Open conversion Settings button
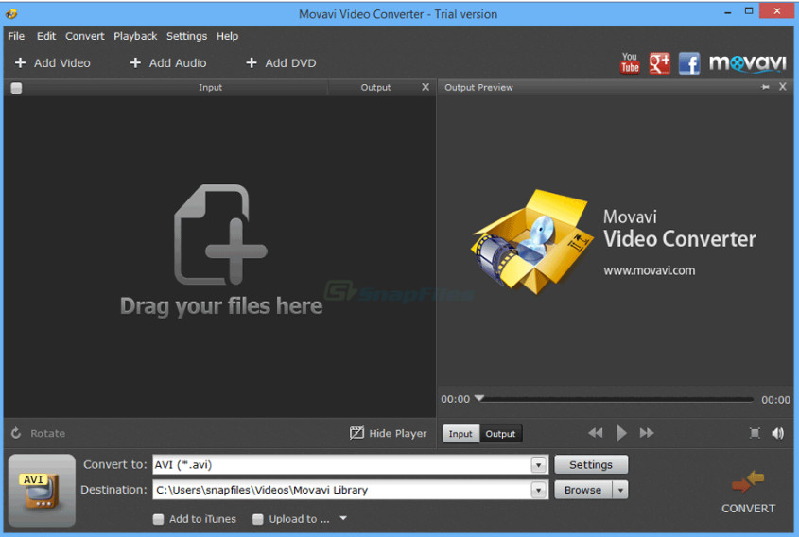Image resolution: width=799 pixels, height=537 pixels. pyautogui.click(x=591, y=464)
